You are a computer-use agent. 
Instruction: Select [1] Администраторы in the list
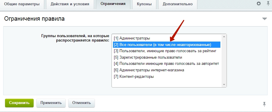tap(167, 38)
